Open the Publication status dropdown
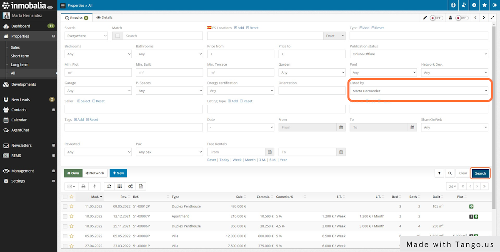 pyautogui.click(x=419, y=54)
